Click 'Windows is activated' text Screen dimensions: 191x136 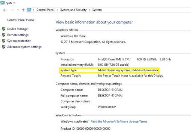(75, 121)
